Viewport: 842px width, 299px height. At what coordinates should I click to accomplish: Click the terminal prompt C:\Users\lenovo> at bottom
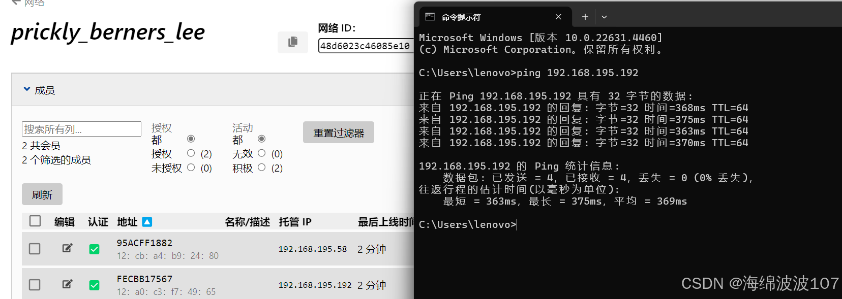click(467, 224)
